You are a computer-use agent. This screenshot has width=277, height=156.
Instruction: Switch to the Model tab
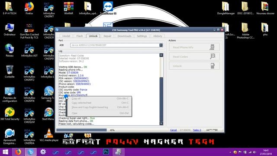point(66,36)
